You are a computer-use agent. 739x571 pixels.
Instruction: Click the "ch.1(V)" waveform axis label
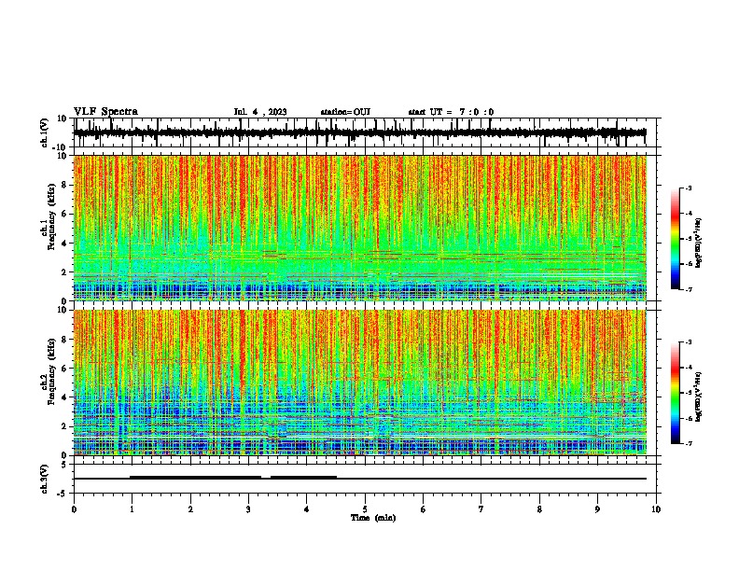coord(45,132)
